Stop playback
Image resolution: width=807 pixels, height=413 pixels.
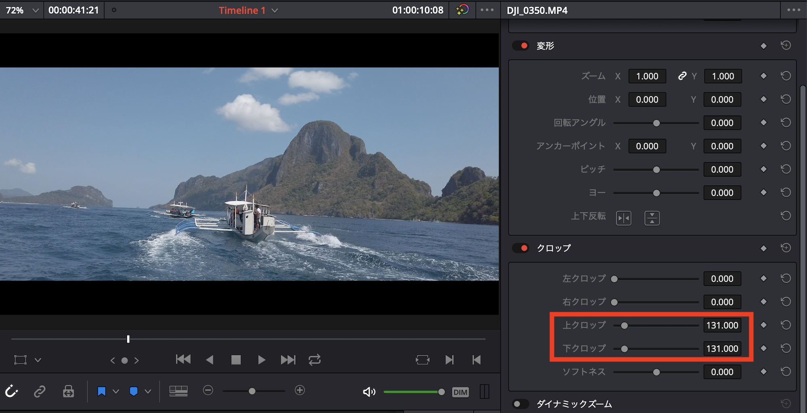click(x=236, y=360)
